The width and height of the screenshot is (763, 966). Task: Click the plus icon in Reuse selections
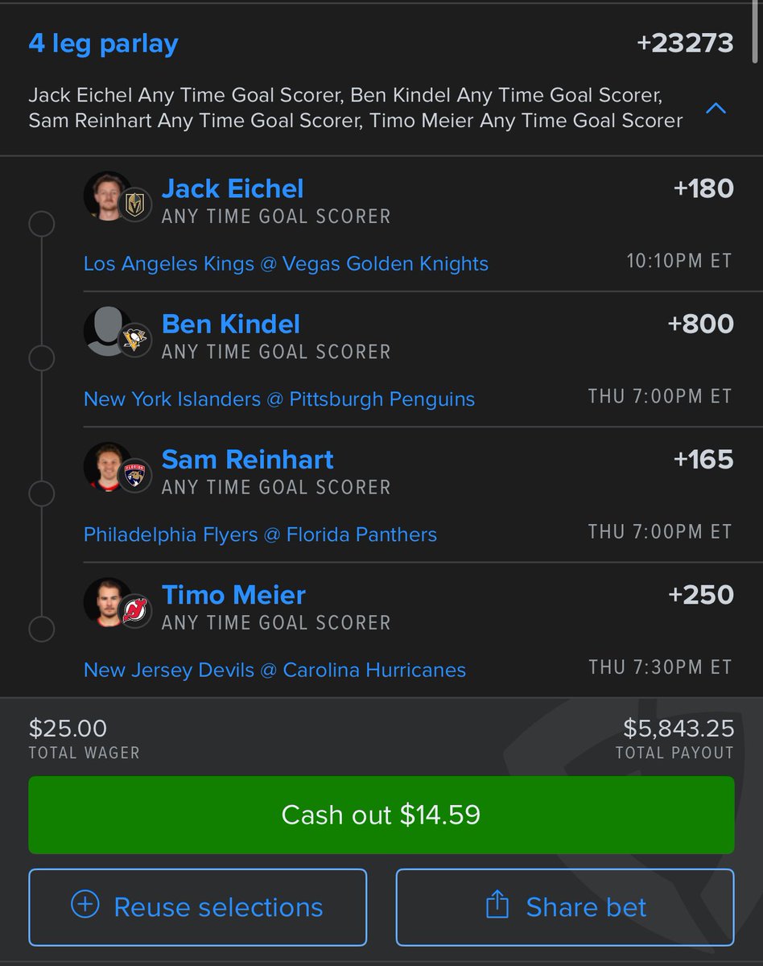[85, 906]
